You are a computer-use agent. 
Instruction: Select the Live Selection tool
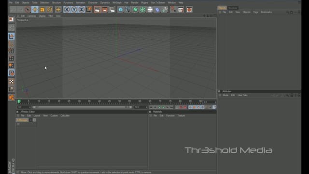28,10
